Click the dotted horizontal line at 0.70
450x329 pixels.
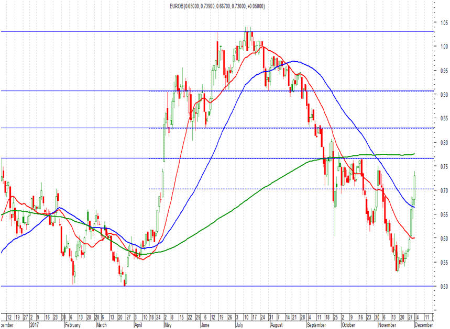click(291, 189)
